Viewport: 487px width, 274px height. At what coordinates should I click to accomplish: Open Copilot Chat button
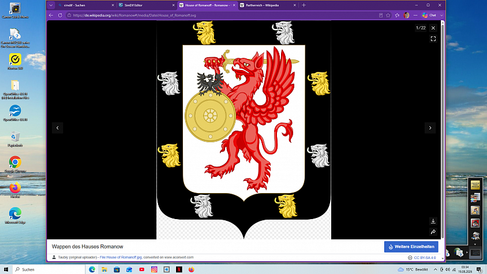click(x=429, y=15)
